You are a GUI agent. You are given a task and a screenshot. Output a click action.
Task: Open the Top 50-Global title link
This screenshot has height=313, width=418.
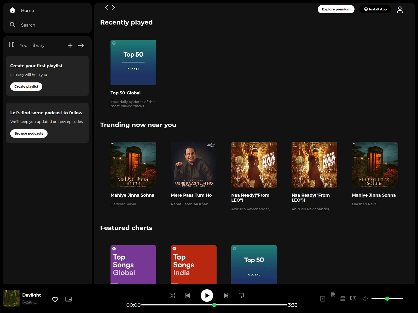[x=125, y=93]
